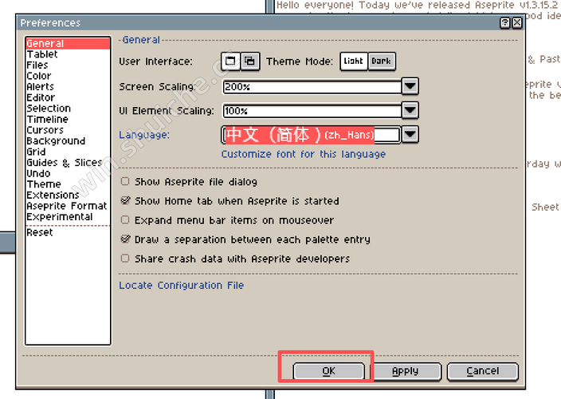Viewport: 561px width, 399px height.
Task: Open the Cursors preferences section
Action: click(x=68, y=130)
